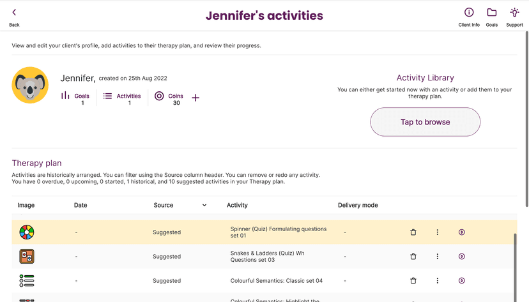Click the Spinner colour wheel image
Screen dimensions: 529x302
(27, 232)
